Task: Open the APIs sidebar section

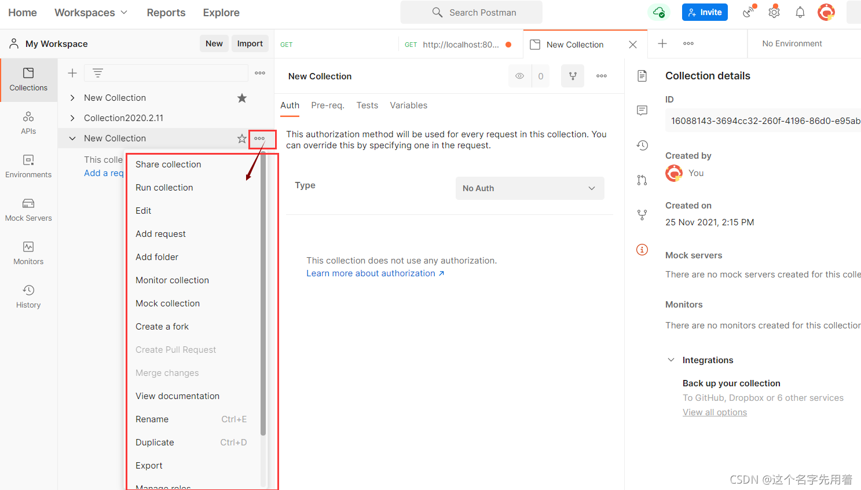Action: coord(28,123)
